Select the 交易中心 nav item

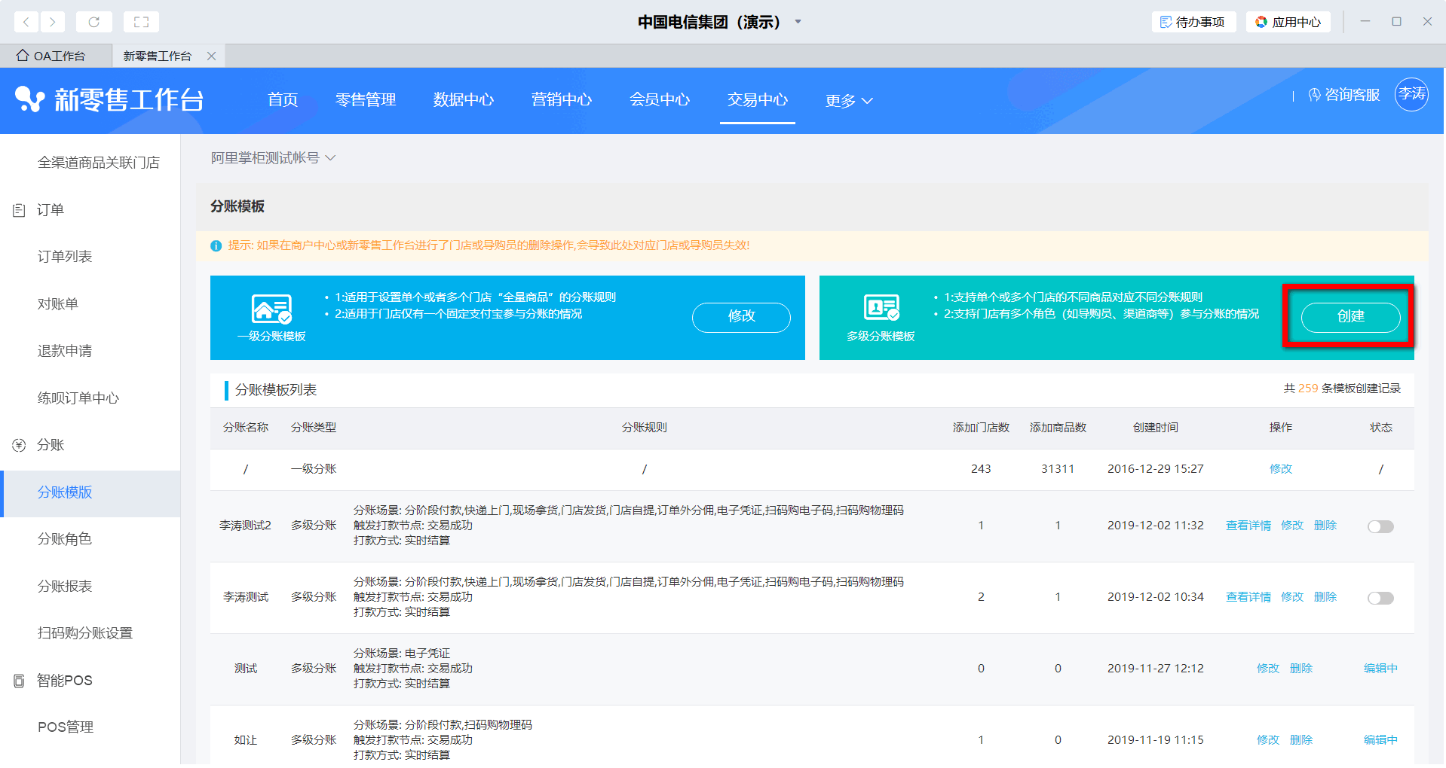pos(758,99)
